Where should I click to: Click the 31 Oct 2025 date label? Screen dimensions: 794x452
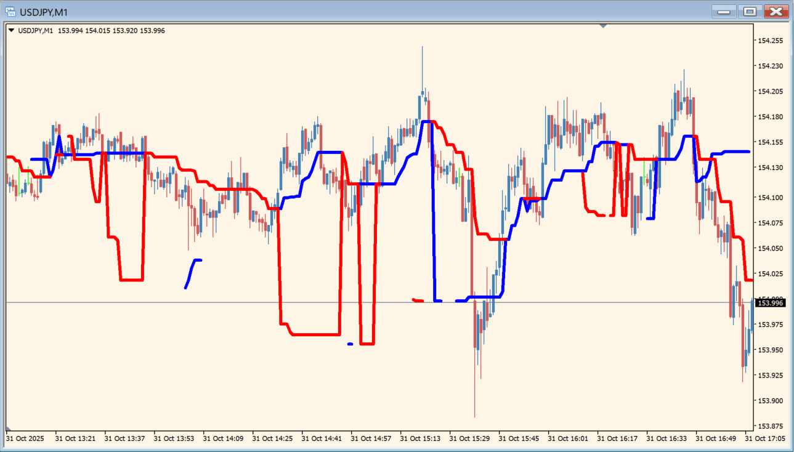[25, 439]
